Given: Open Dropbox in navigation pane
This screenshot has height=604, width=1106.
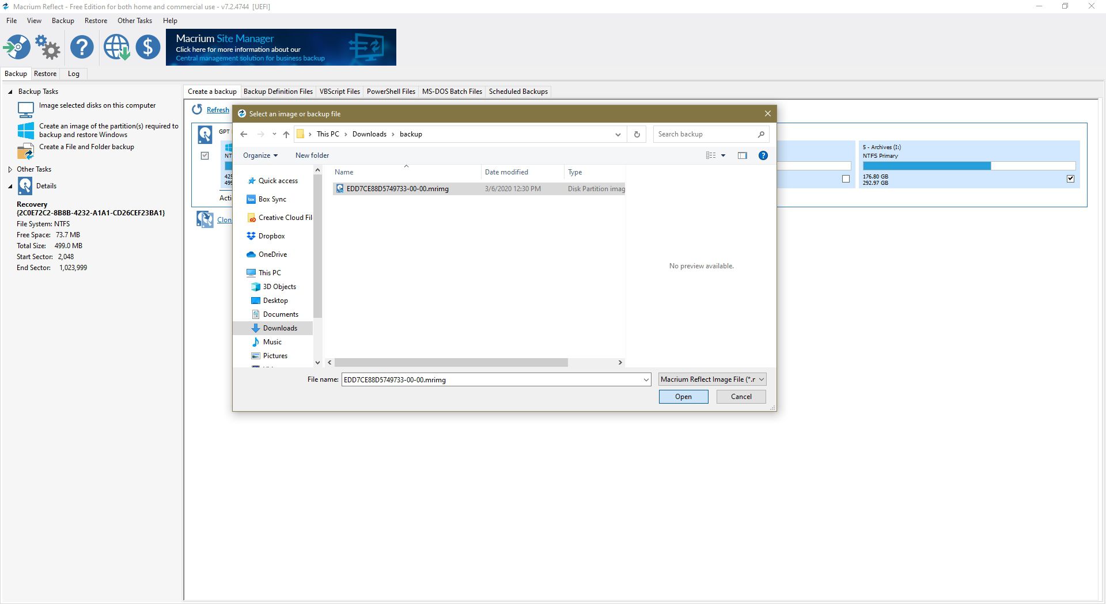Looking at the screenshot, I should (271, 236).
